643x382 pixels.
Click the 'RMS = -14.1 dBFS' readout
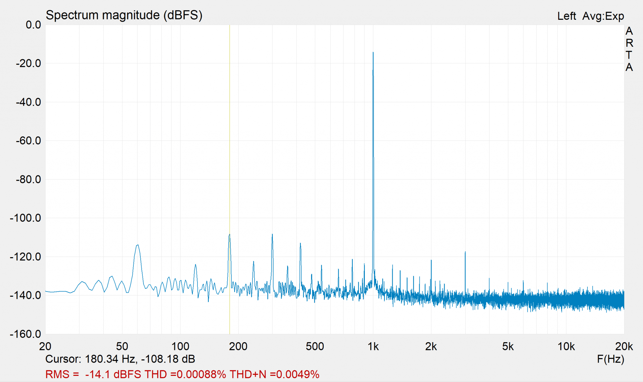point(93,374)
